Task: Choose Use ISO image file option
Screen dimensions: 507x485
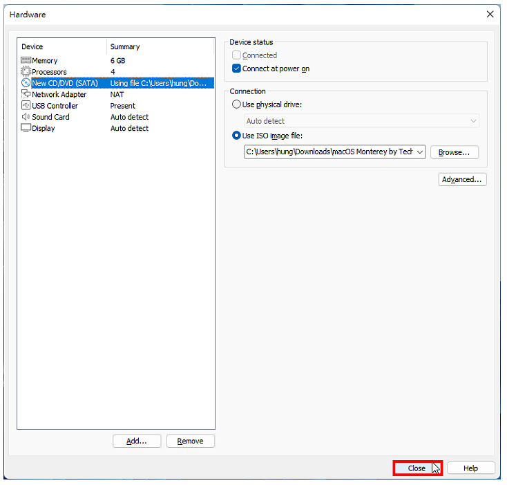Action: click(237, 136)
